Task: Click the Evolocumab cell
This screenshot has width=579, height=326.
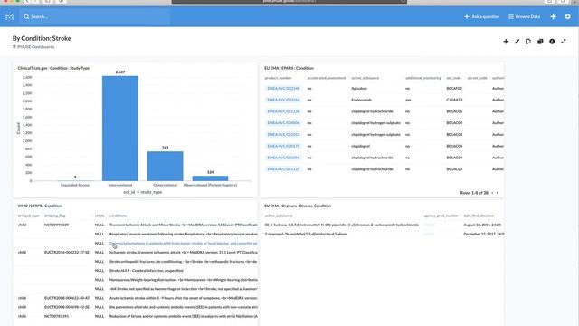Action: [x=362, y=100]
